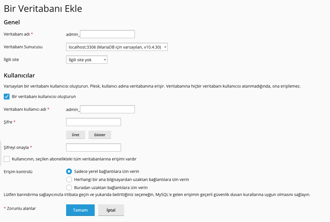This screenshot has width=330, height=222.
Task: Select Herhangi bir ana bilgisayardan uzaktan option
Action: coord(69,180)
